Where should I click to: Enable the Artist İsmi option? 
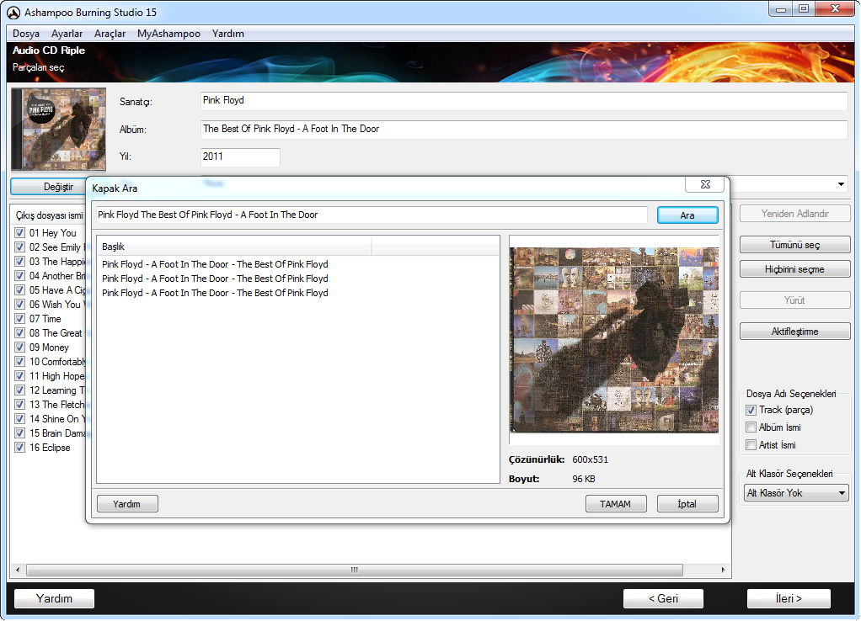751,445
